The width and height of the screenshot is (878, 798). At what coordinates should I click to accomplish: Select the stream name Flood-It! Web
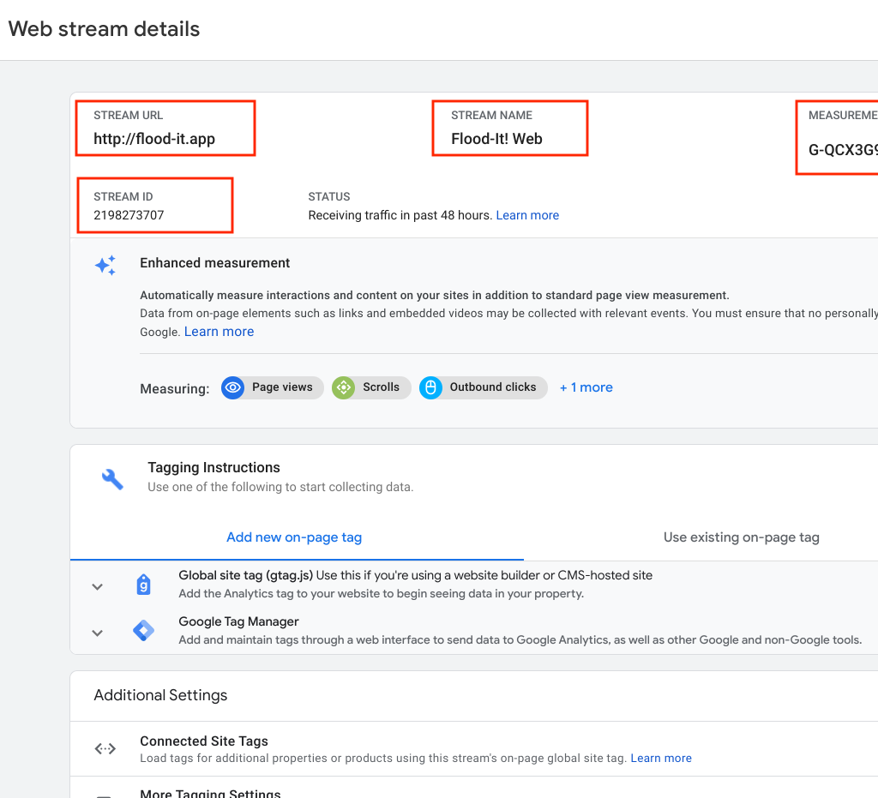(x=496, y=139)
